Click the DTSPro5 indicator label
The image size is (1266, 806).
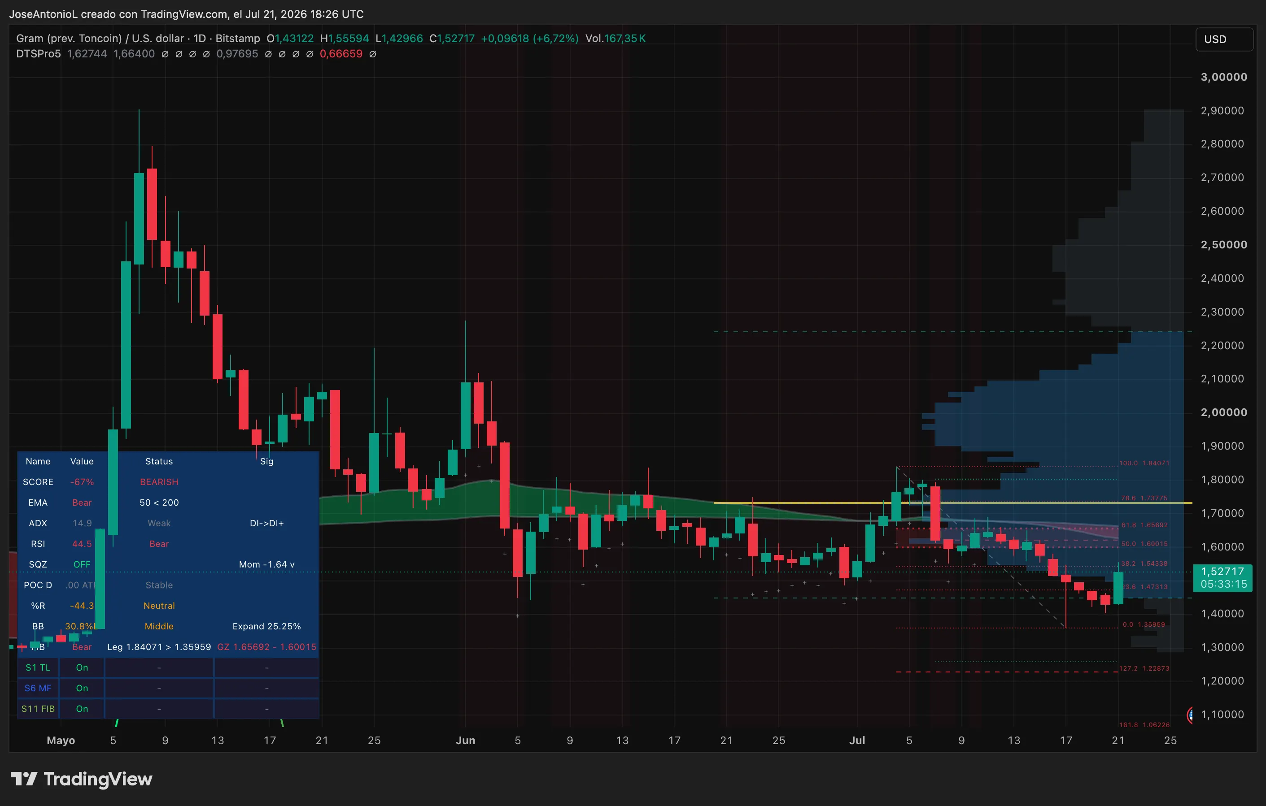39,54
